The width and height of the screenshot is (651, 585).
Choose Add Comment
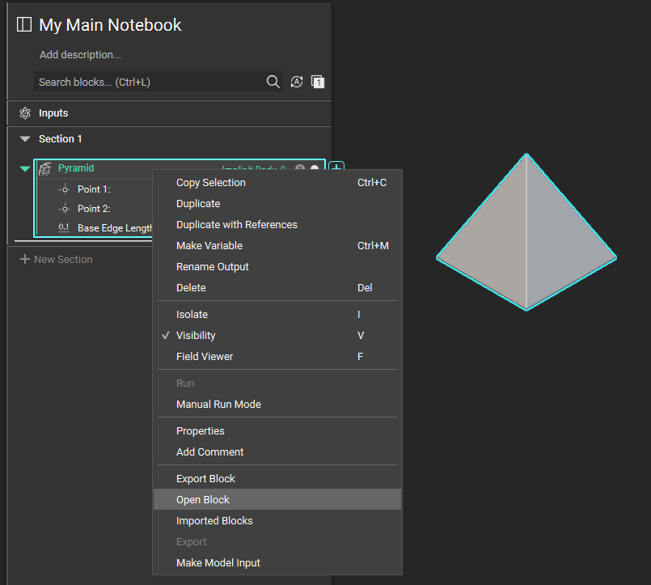click(x=277, y=451)
